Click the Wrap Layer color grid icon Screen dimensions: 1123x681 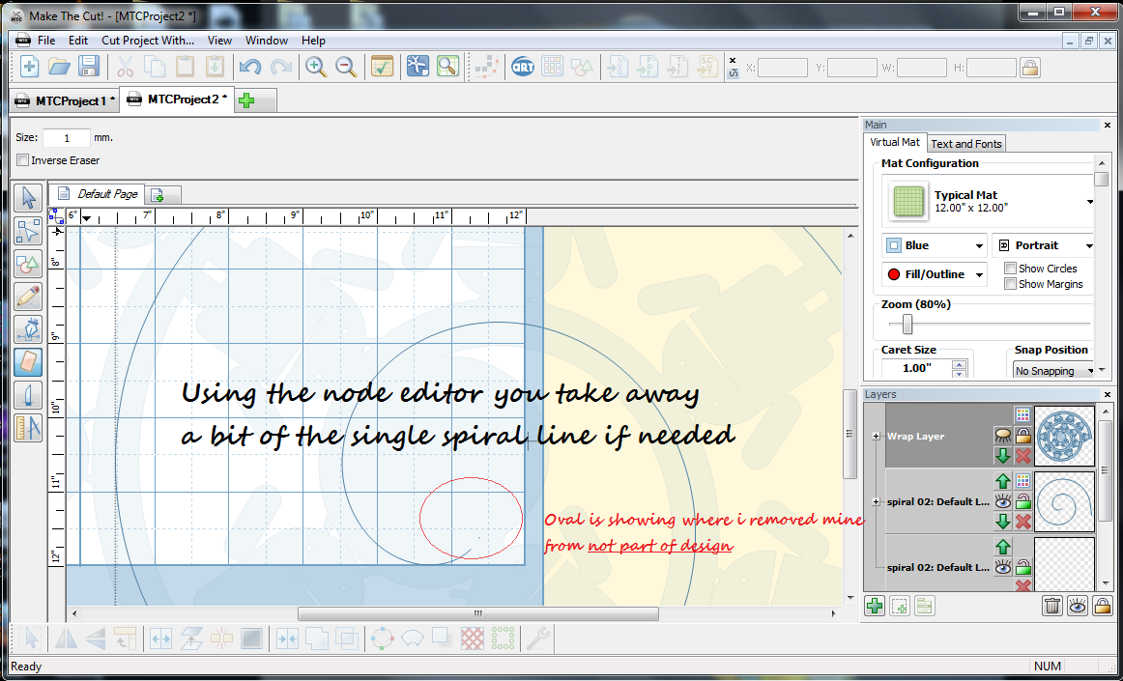point(1022,414)
